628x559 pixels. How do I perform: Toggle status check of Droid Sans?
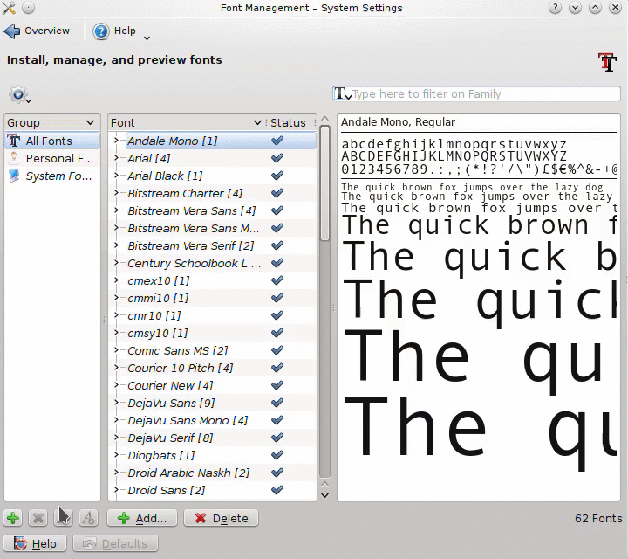click(x=277, y=490)
